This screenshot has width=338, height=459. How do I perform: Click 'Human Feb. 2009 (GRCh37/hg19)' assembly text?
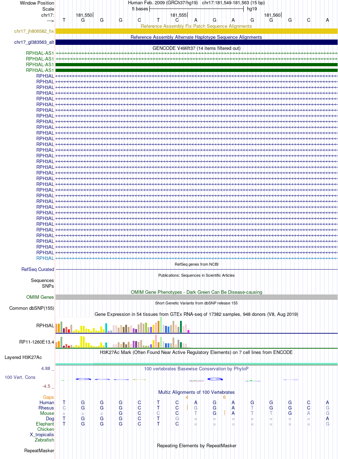point(163,3)
